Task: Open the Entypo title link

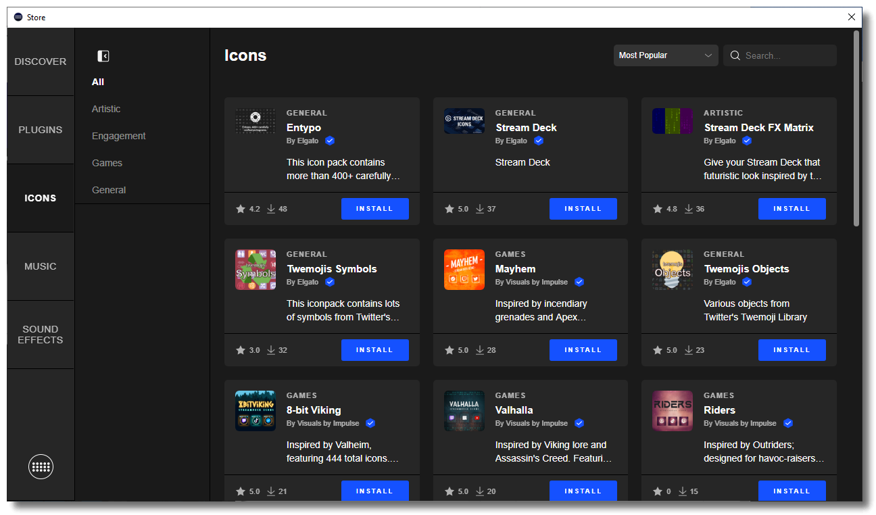Action: (x=303, y=128)
